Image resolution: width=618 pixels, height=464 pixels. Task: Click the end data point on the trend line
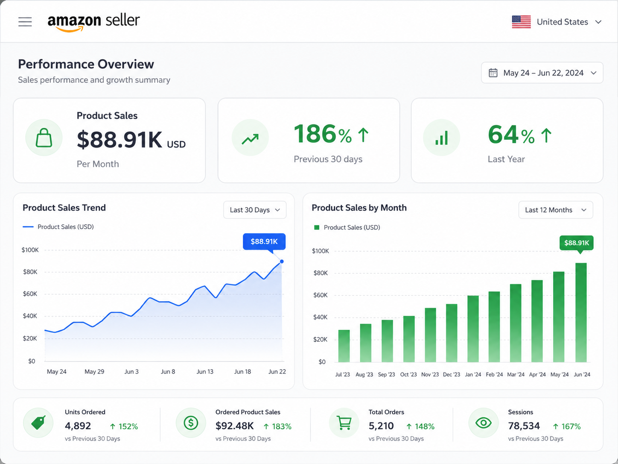tap(282, 261)
